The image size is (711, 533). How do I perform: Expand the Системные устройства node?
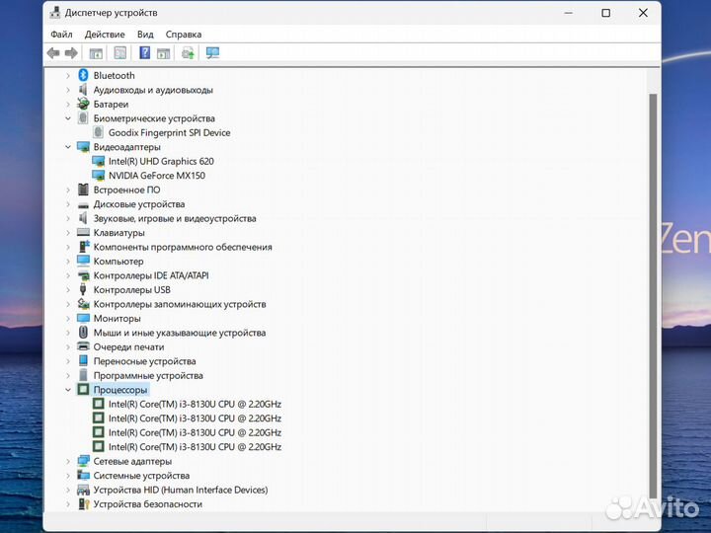coord(68,476)
